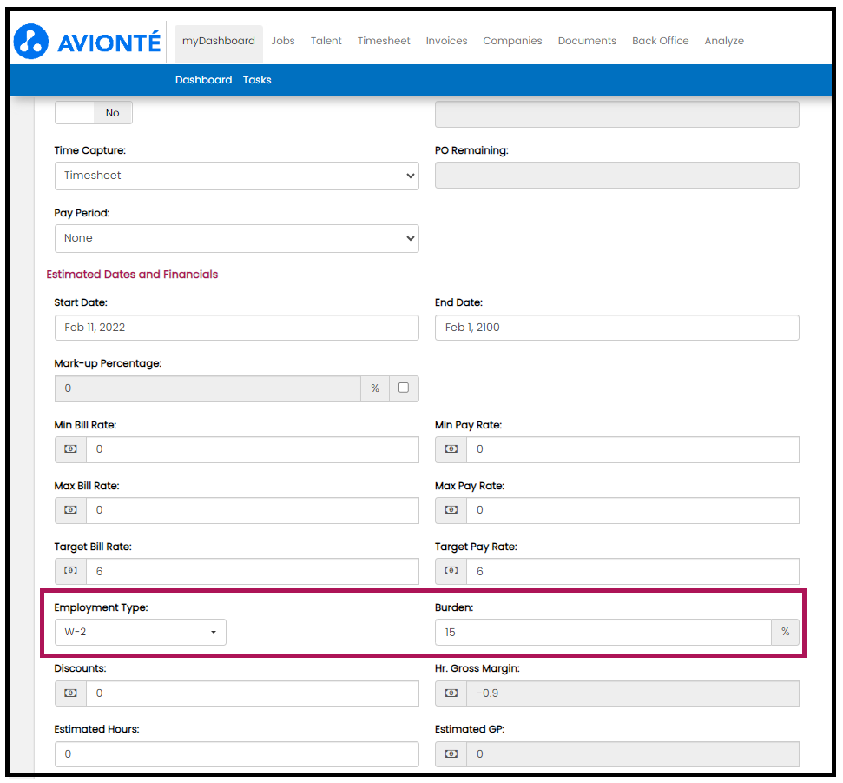Screen dimensions: 843x783
Task: Click money icon beside Discounts field
Action: click(x=70, y=693)
